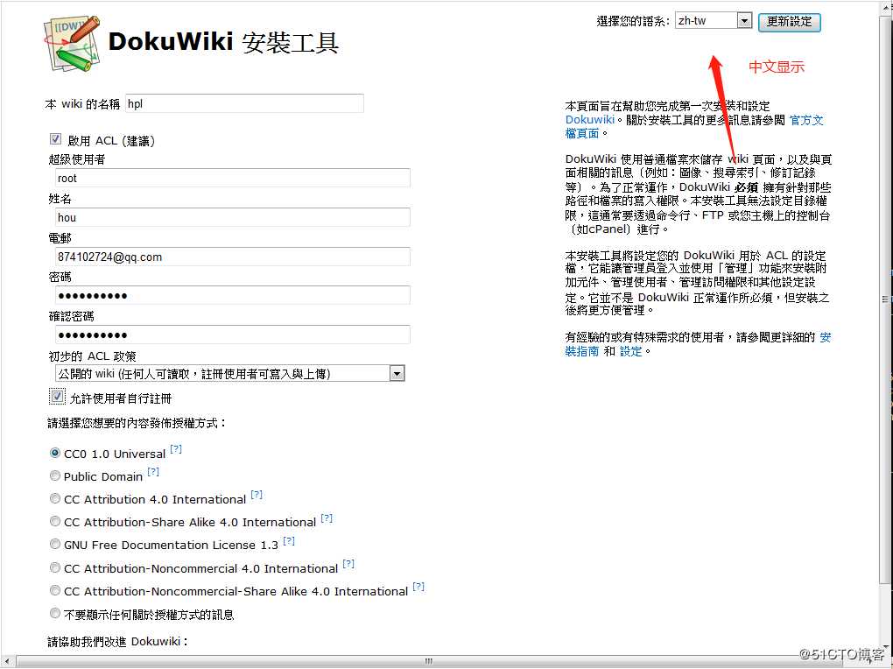Screen dimensions: 893x669
Task: Click the 更新設定 button
Action: pos(790,22)
